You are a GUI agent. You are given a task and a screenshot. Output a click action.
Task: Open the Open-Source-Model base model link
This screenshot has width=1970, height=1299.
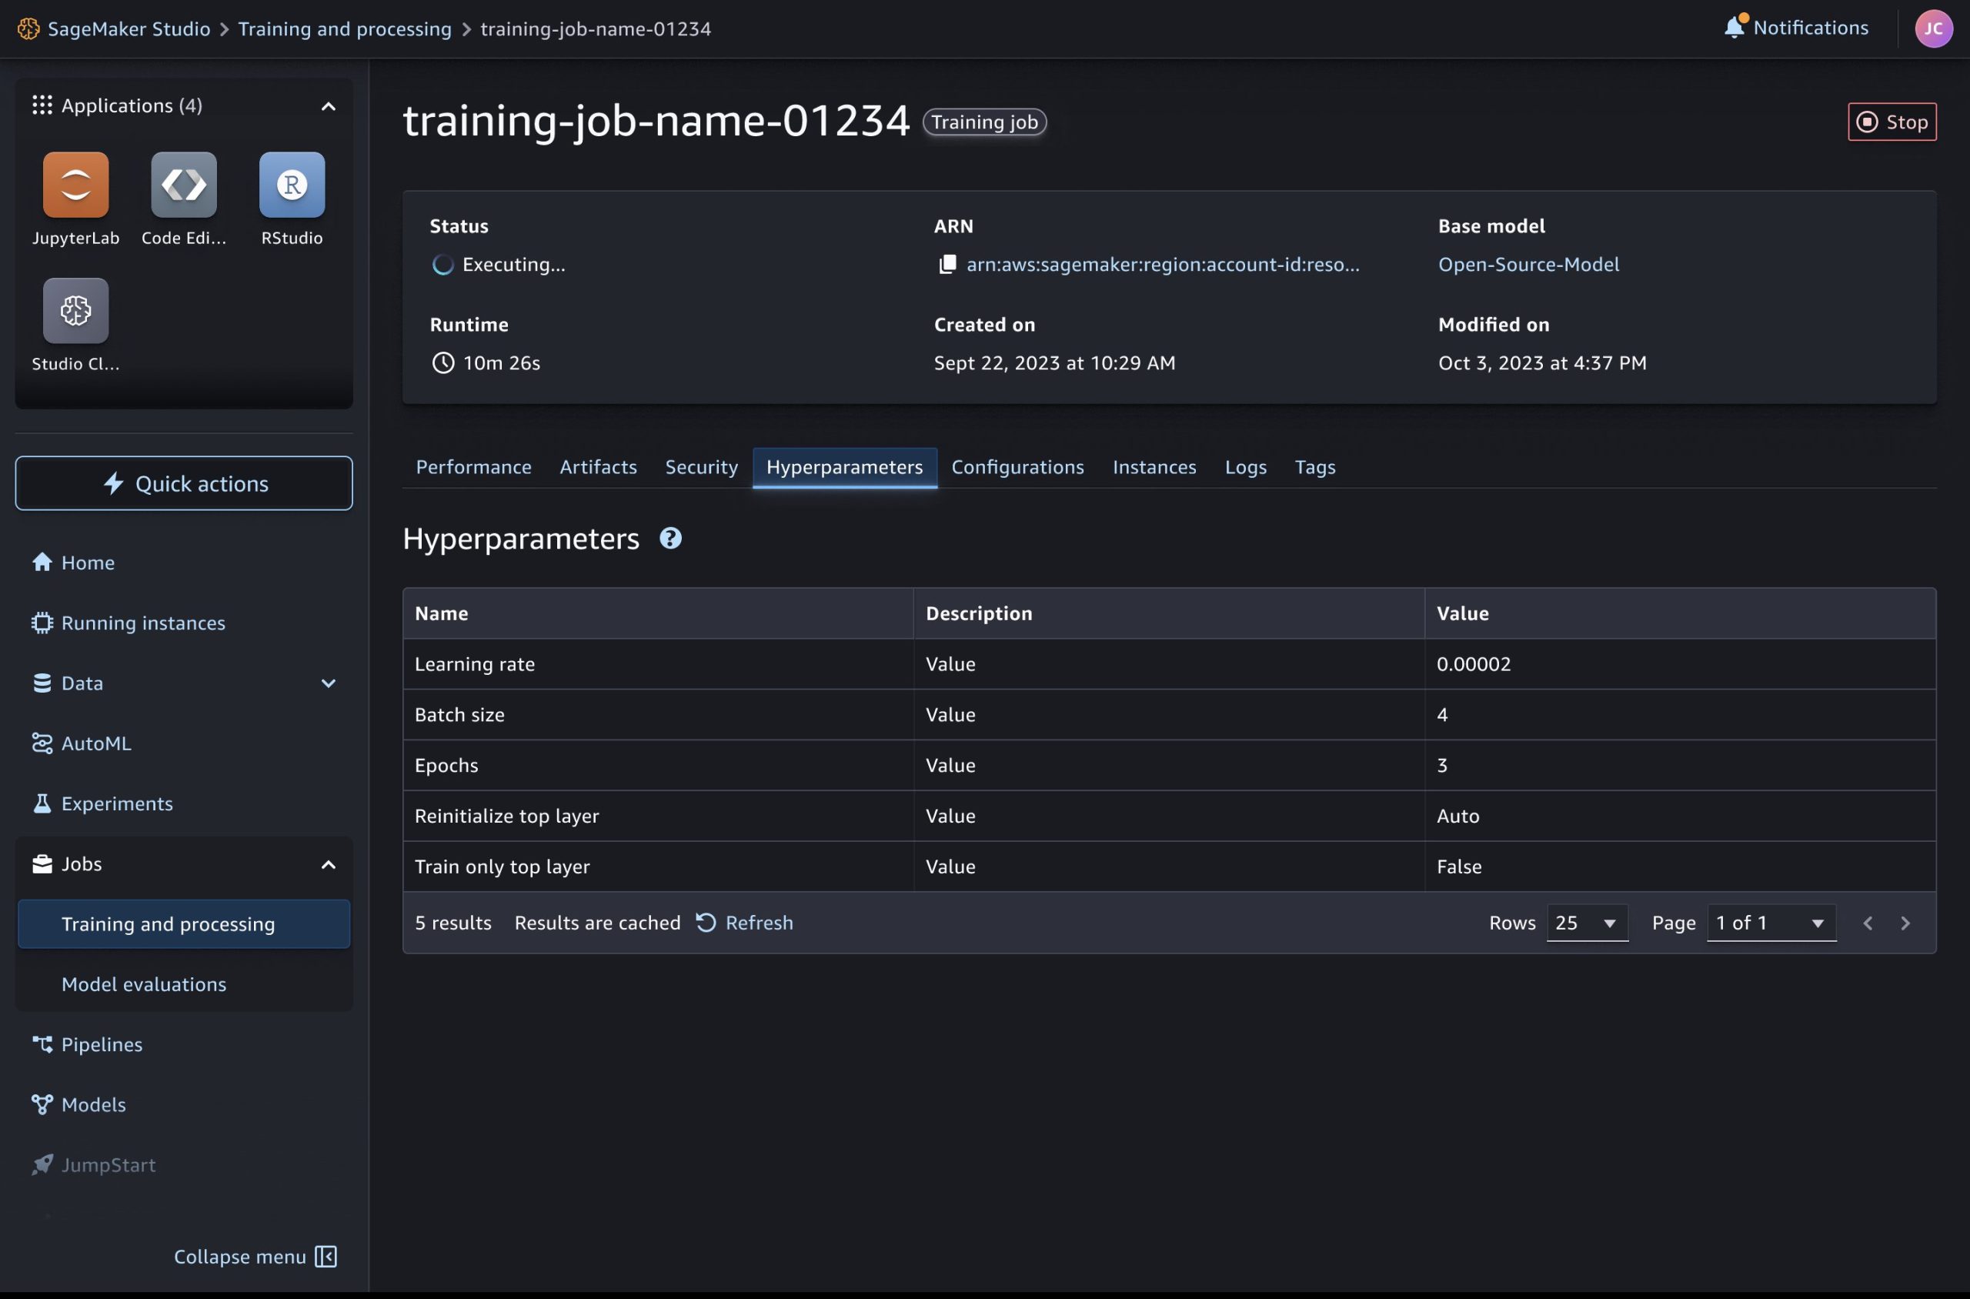click(1528, 264)
